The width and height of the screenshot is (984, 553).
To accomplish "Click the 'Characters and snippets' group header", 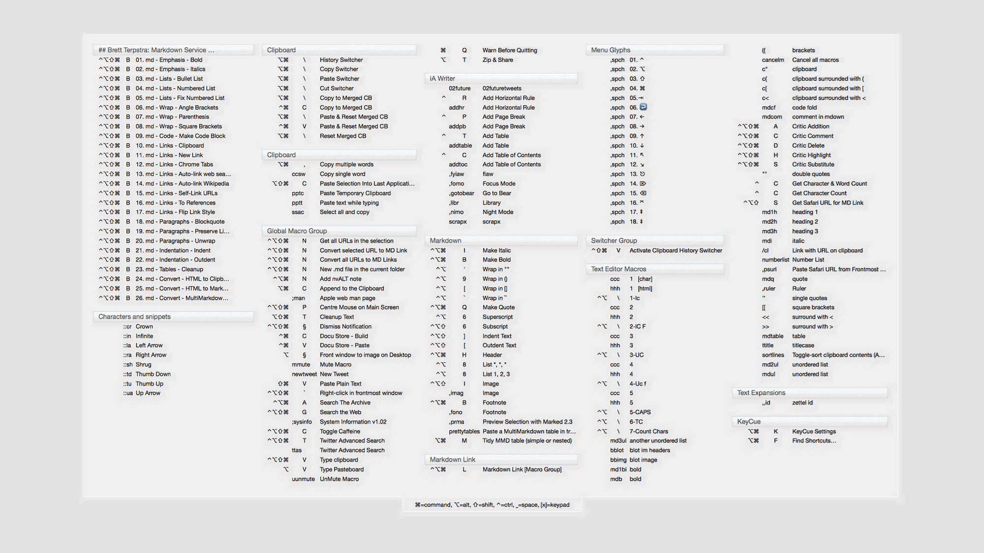I will tap(173, 317).
